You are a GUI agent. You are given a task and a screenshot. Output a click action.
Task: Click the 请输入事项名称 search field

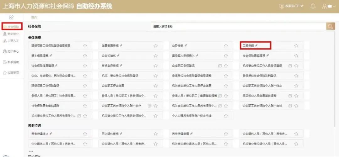pos(239,27)
